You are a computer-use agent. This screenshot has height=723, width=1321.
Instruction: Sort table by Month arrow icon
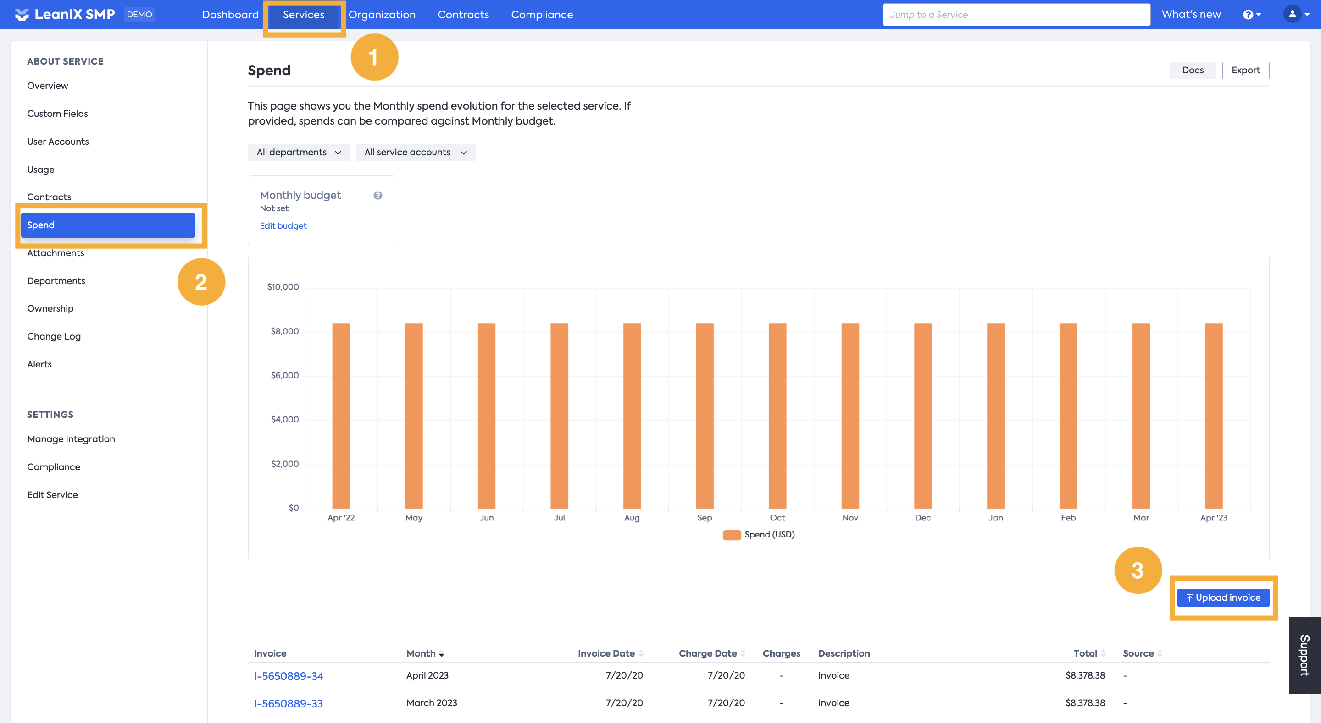click(442, 654)
